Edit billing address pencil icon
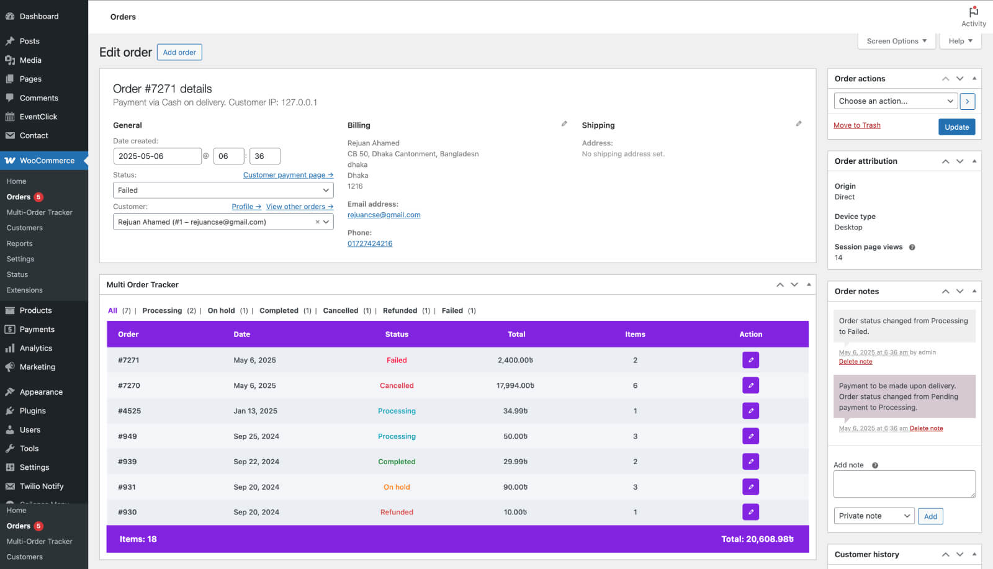 pyautogui.click(x=564, y=124)
